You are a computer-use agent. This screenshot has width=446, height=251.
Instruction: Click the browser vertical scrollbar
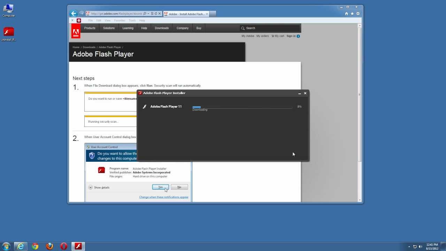click(x=360, y=113)
